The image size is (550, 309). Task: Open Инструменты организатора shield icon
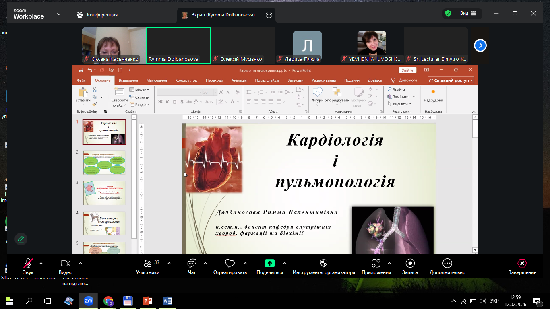[324, 264]
